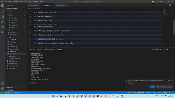Open notification settings gear icon

pyautogui.click(x=169, y=81)
